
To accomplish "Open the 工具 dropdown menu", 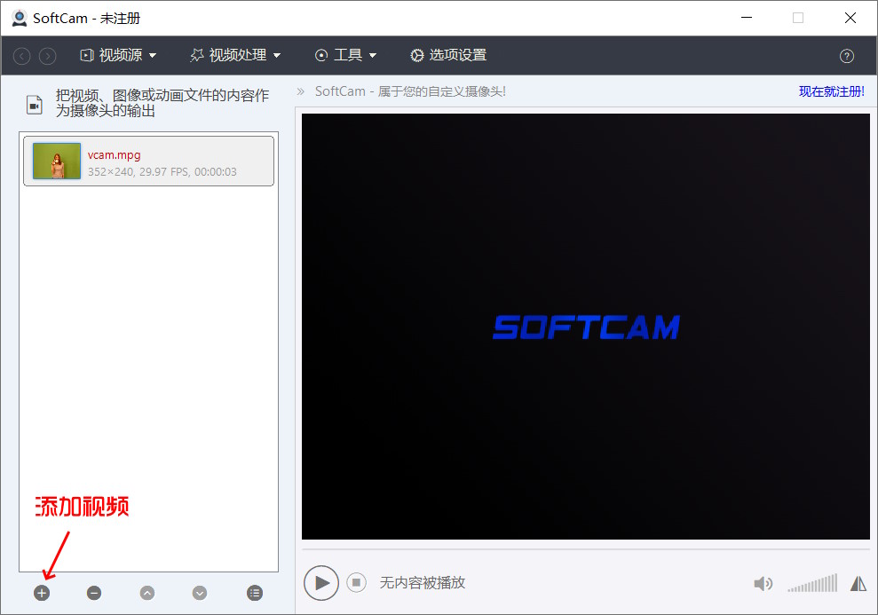I will (x=345, y=55).
